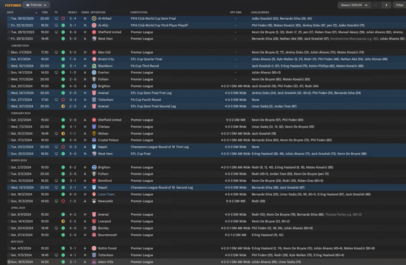Screen dimensions: 406x265
Task: Click the Opp Fmn column header
Action: click(x=235, y=12)
